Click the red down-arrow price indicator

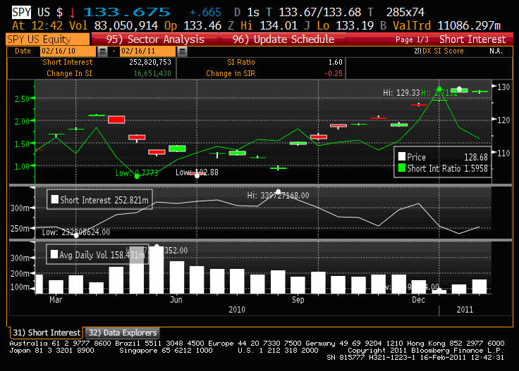[x=72, y=13]
